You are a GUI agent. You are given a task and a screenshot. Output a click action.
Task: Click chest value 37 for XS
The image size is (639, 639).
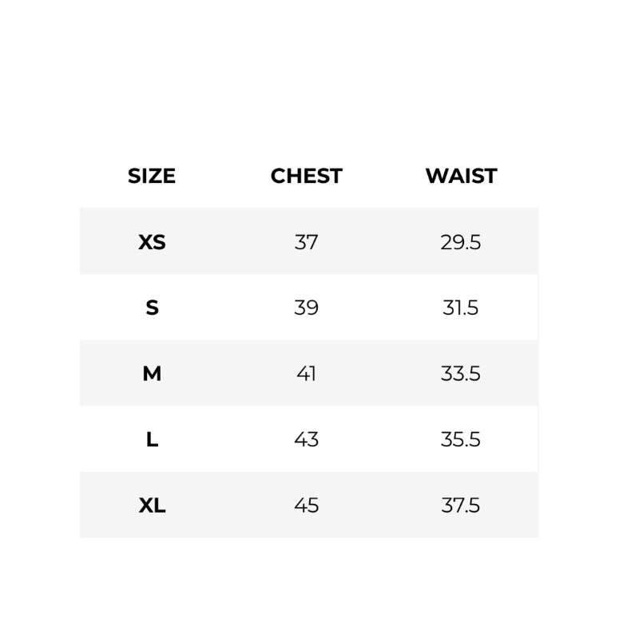click(x=306, y=242)
